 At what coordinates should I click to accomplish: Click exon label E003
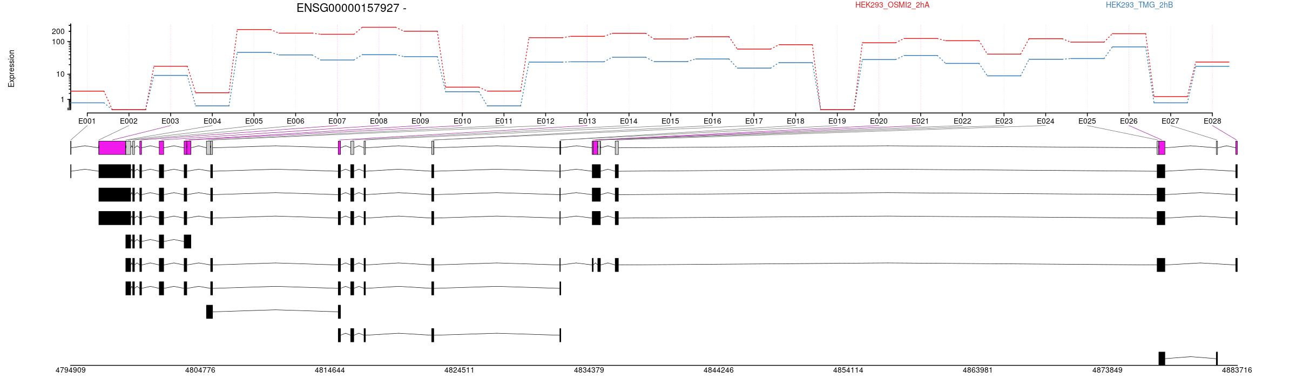[x=170, y=121]
